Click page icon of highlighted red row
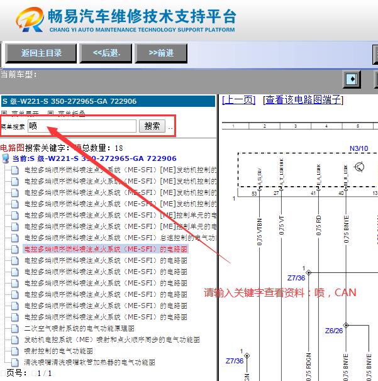Viewport: 378px width, 381px height. click(x=15, y=250)
